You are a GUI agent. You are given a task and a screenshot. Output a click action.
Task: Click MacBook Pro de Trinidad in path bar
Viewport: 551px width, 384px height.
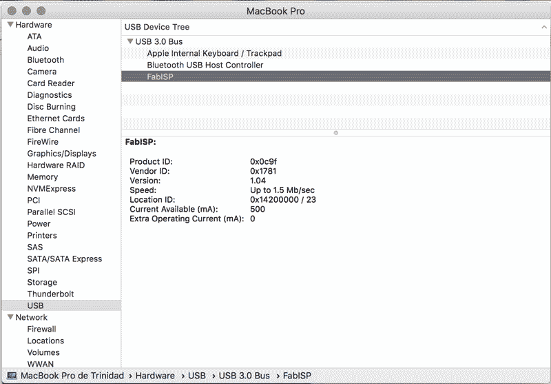pos(72,376)
